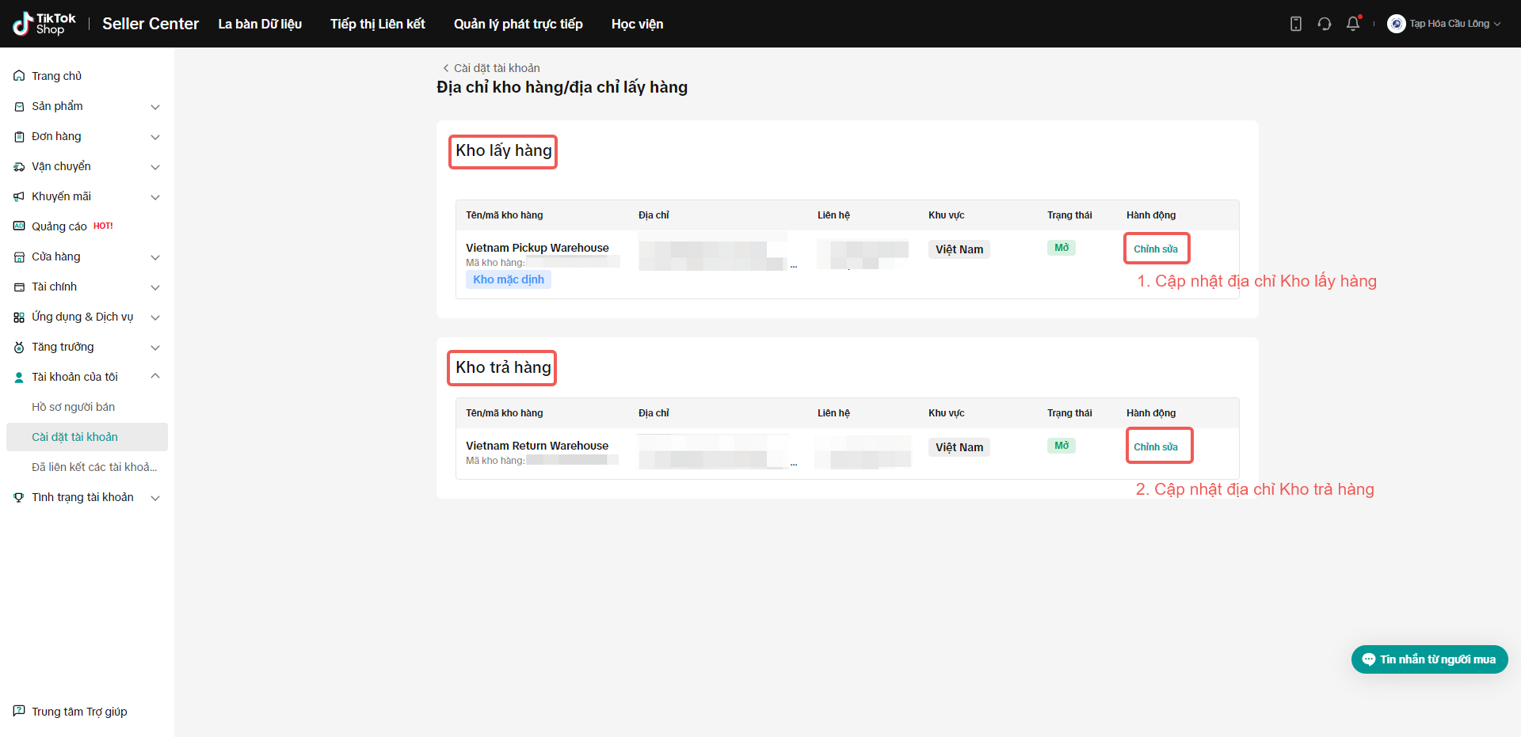Click the shop profile avatar icon
1521x737 pixels.
[1396, 24]
